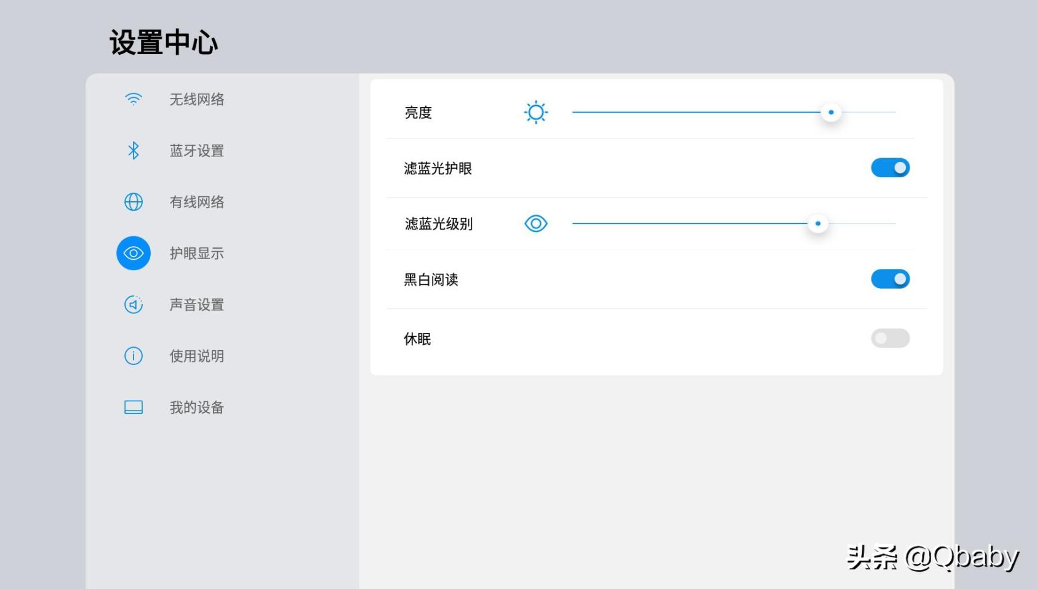Click the Bluetooth icon for 蓝牙设置

click(132, 150)
